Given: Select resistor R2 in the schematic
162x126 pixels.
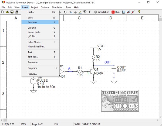Looking at the screenshot, I should click(93, 58).
